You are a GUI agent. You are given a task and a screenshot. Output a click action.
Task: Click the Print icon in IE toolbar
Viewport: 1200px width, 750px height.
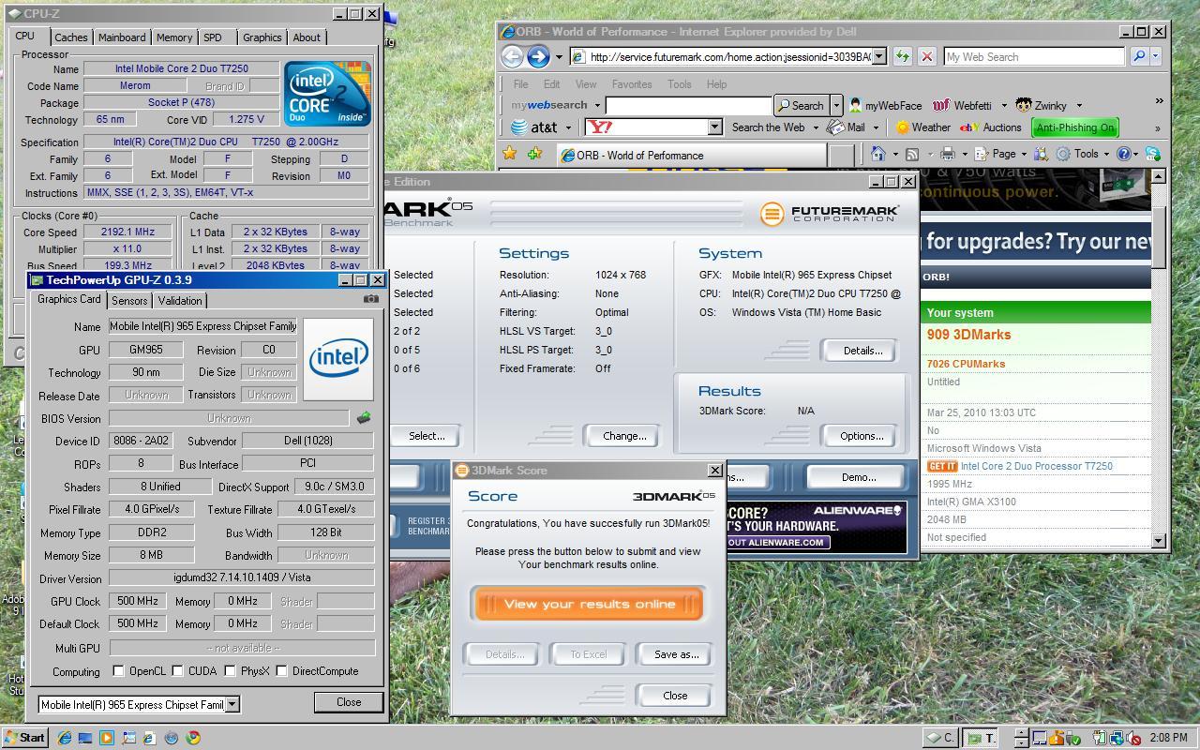pos(947,154)
